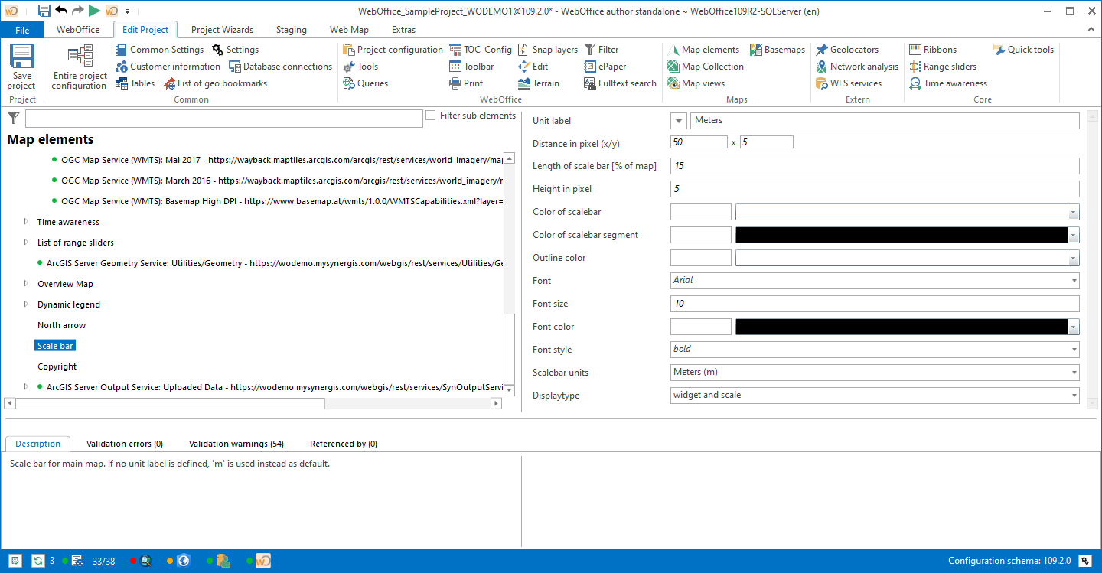This screenshot has height=573, width=1102.
Task: Enable the Filter sub elements checkbox
Action: (x=431, y=116)
